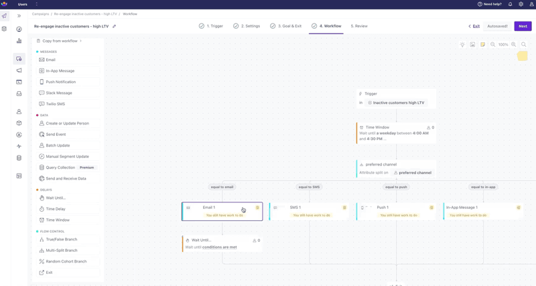Click the zoom in magnifier icon
The height and width of the screenshot is (286, 536).
(514, 45)
